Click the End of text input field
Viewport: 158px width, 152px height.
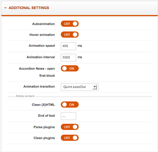pyautogui.click(x=68, y=116)
